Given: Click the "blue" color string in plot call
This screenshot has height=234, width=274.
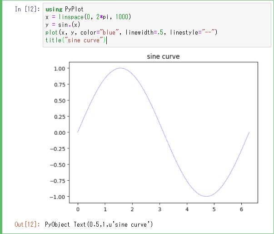Looking at the screenshot, I should 110,32.
